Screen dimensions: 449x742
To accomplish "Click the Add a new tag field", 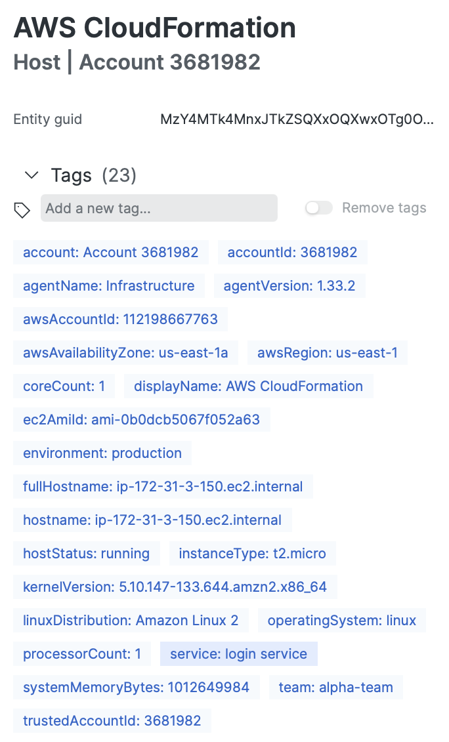I will (x=159, y=208).
